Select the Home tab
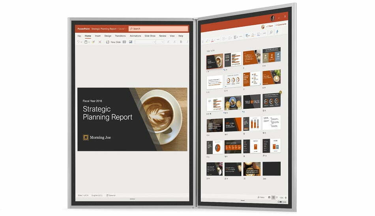The width and height of the screenshot is (375, 216). [88, 36]
